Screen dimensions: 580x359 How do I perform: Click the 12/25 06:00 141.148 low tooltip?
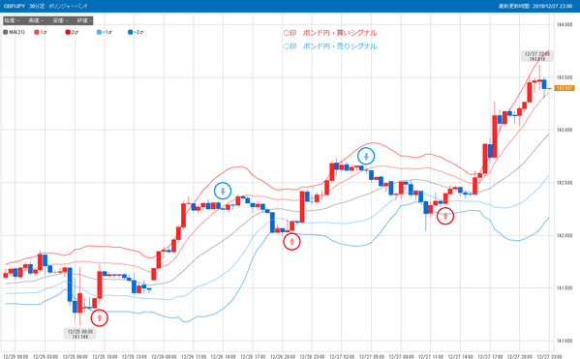(80, 334)
